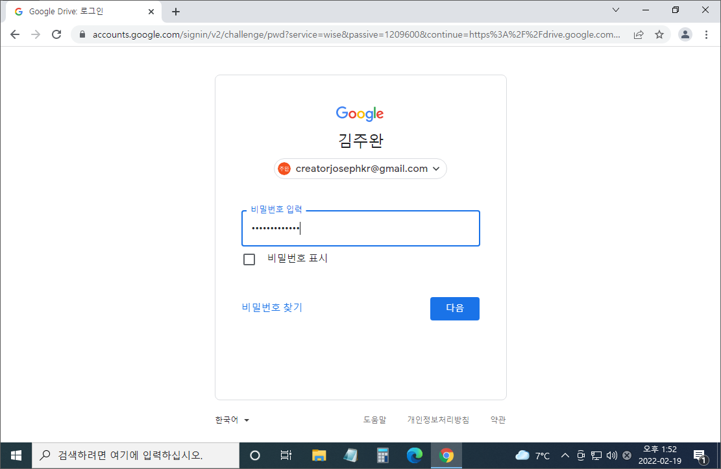The image size is (721, 469).
Task: Click the tray icon marked with x
Action: coord(627,455)
